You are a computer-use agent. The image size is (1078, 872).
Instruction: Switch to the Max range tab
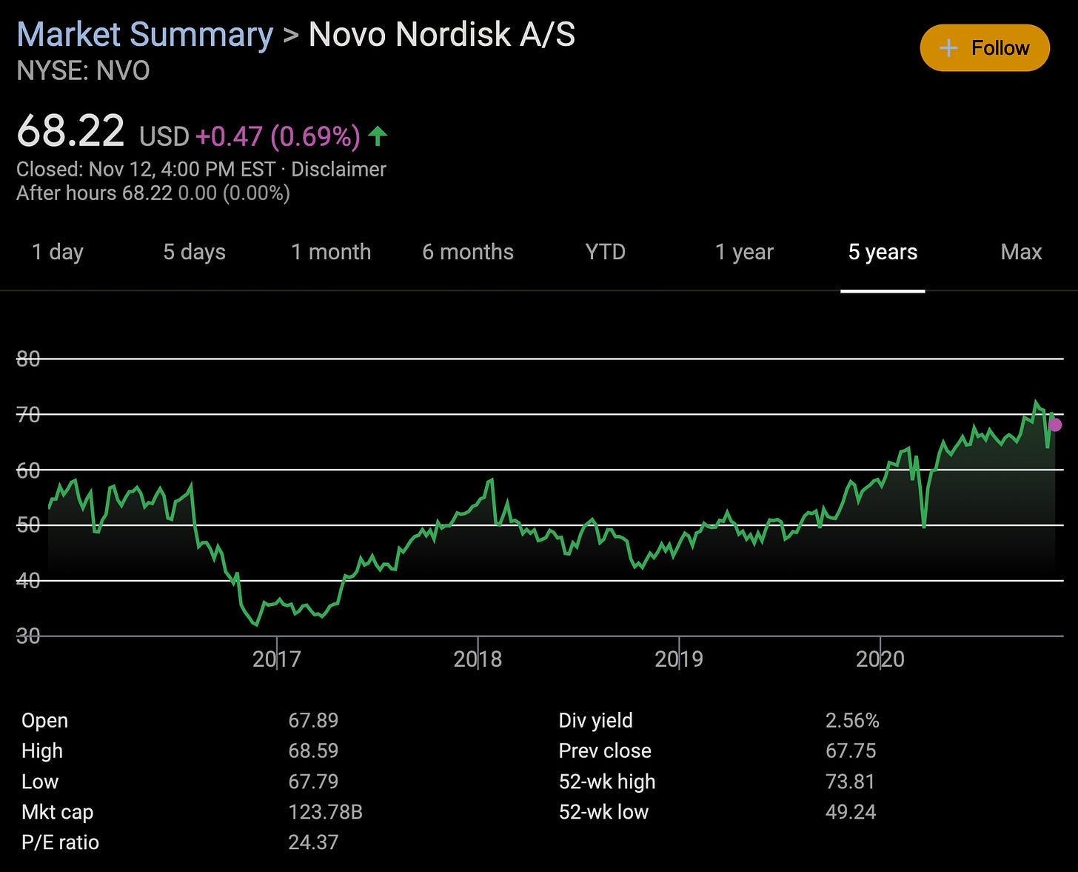(x=1021, y=252)
